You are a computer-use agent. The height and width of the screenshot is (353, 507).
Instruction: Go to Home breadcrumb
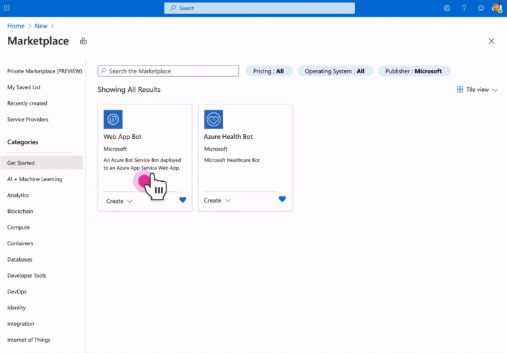click(16, 26)
